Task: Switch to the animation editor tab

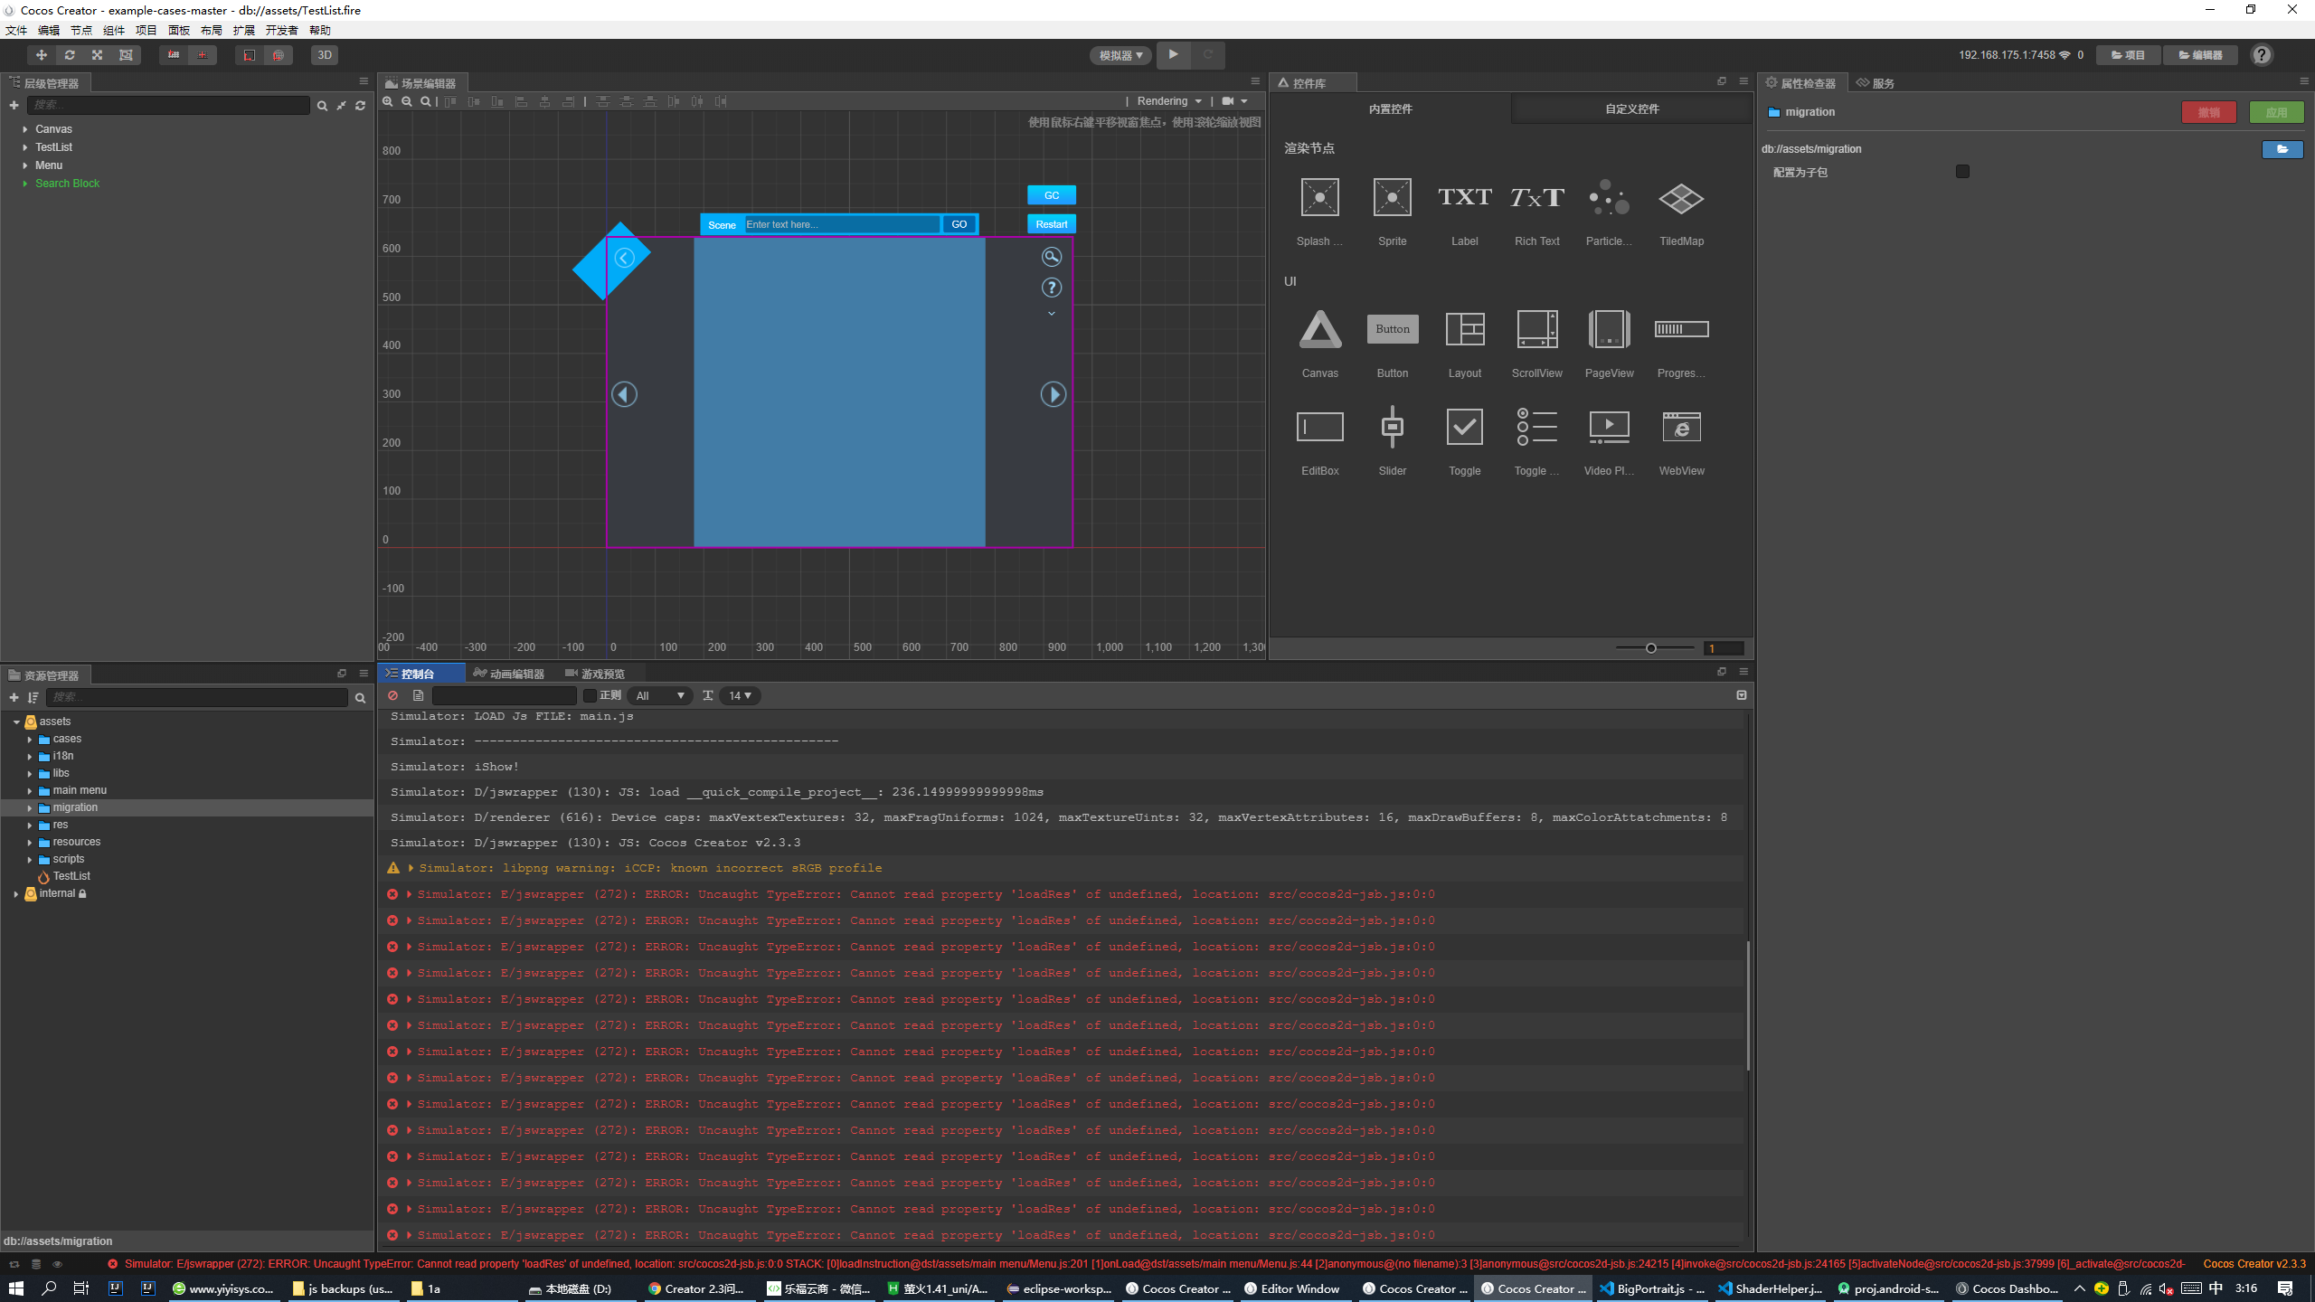Action: (509, 674)
